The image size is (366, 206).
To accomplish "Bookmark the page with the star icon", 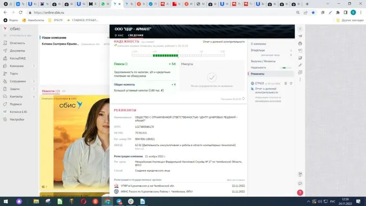I will (313, 13).
